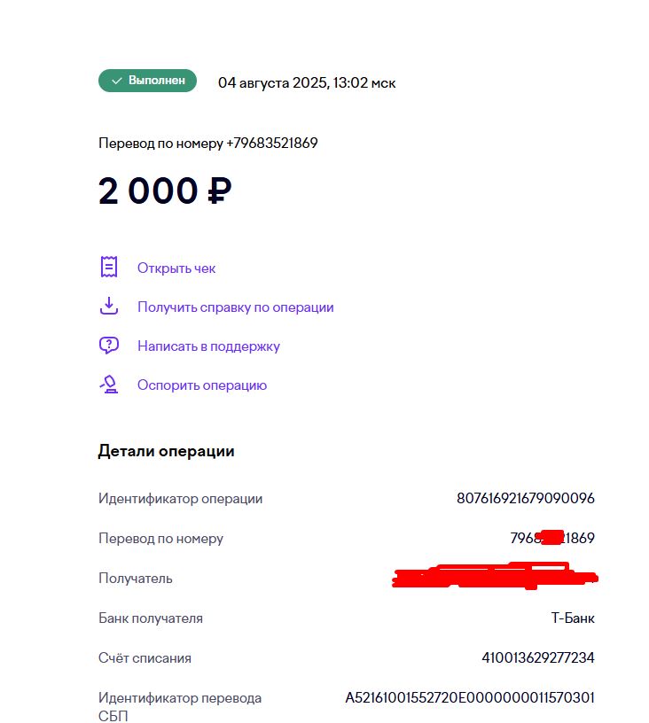Click account number 410013629277234
Screen dimensions: 649x723
click(537, 657)
